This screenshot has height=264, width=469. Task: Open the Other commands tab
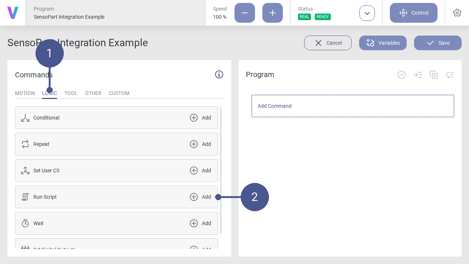[93, 93]
